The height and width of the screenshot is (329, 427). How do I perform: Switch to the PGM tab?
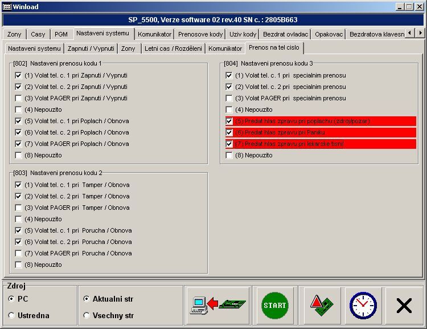[x=61, y=34]
